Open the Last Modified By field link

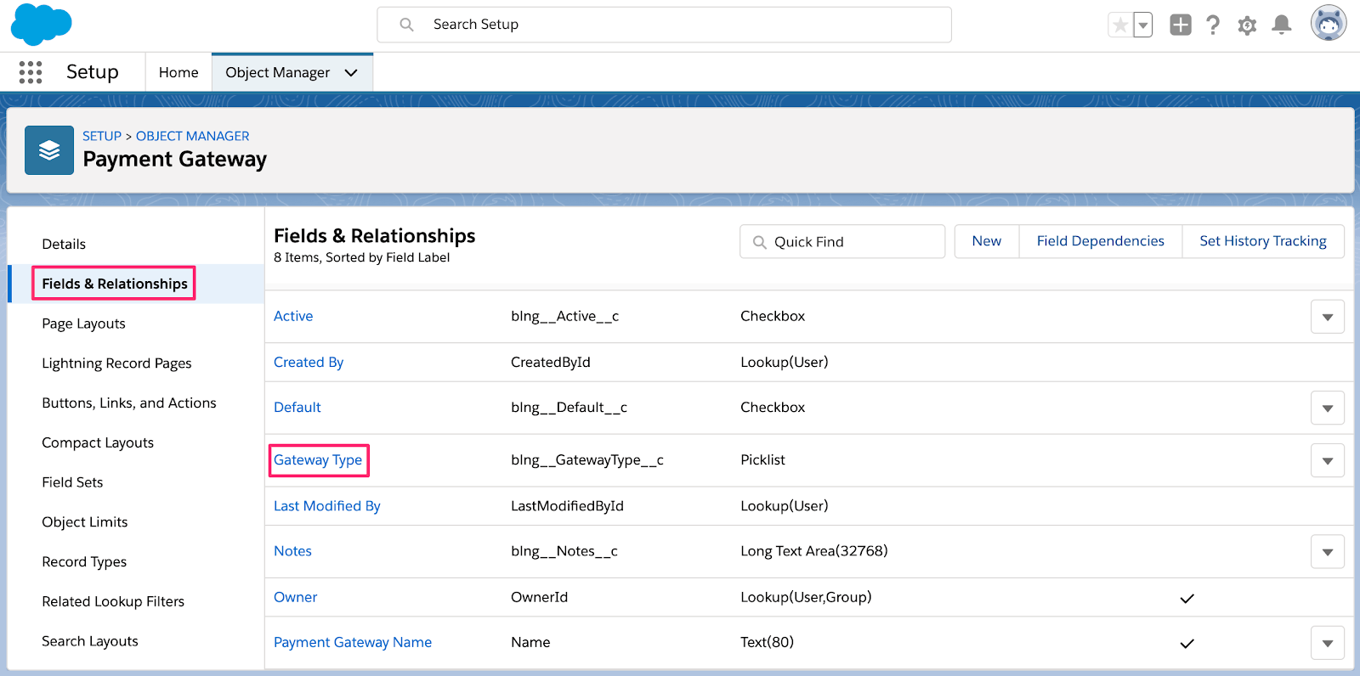[x=327, y=506]
